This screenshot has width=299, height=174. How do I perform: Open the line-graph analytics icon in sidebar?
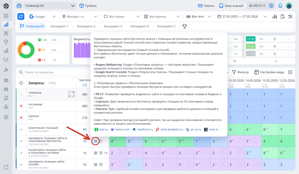tap(6, 59)
